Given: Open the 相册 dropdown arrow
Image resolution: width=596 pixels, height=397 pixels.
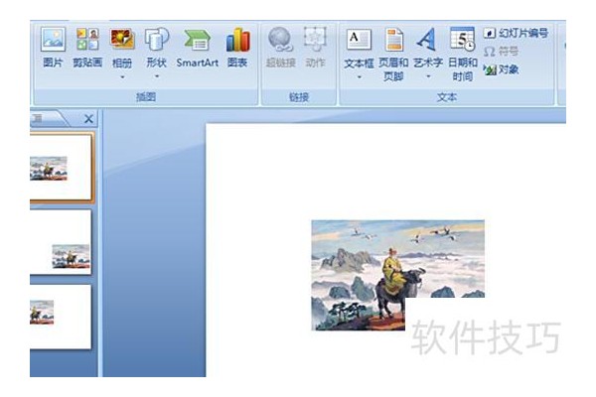Looking at the screenshot, I should click(x=122, y=77).
